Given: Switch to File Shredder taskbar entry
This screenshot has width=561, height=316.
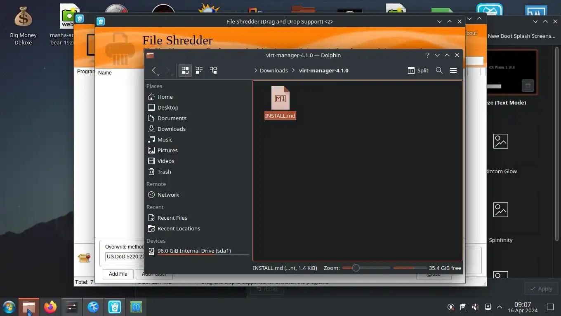Looking at the screenshot, I should (115, 307).
